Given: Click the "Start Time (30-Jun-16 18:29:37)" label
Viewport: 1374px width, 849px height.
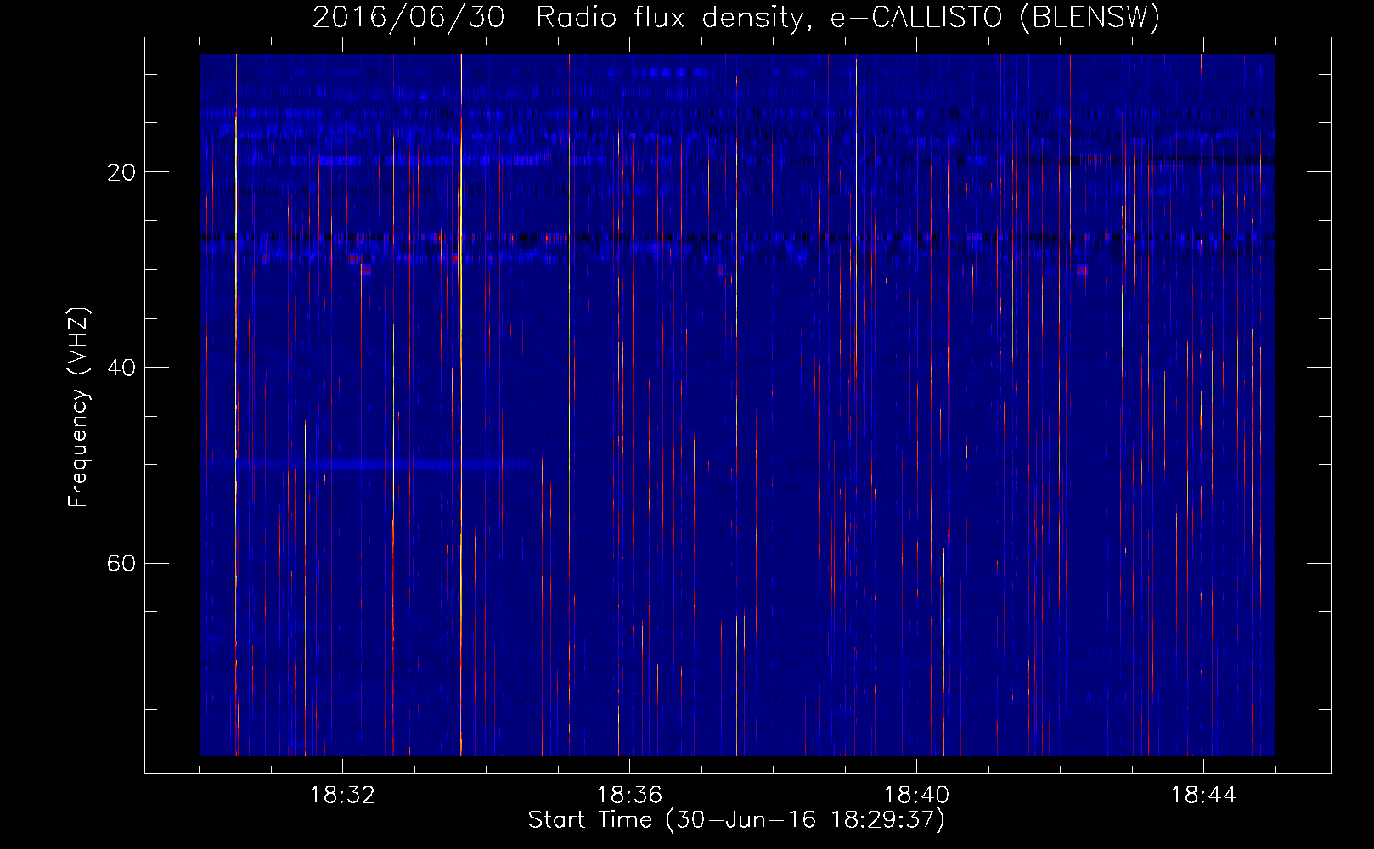Looking at the screenshot, I should [x=736, y=820].
